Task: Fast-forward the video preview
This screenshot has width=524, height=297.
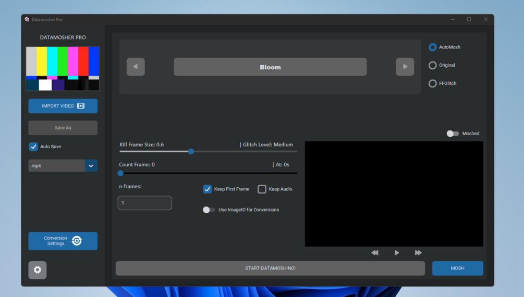Action: pos(418,253)
